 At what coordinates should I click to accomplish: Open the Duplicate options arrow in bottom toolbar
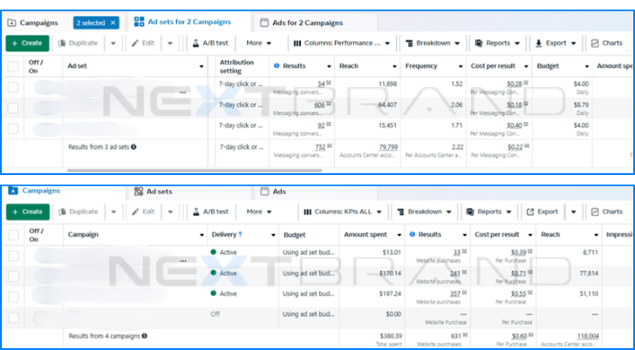[113, 212]
